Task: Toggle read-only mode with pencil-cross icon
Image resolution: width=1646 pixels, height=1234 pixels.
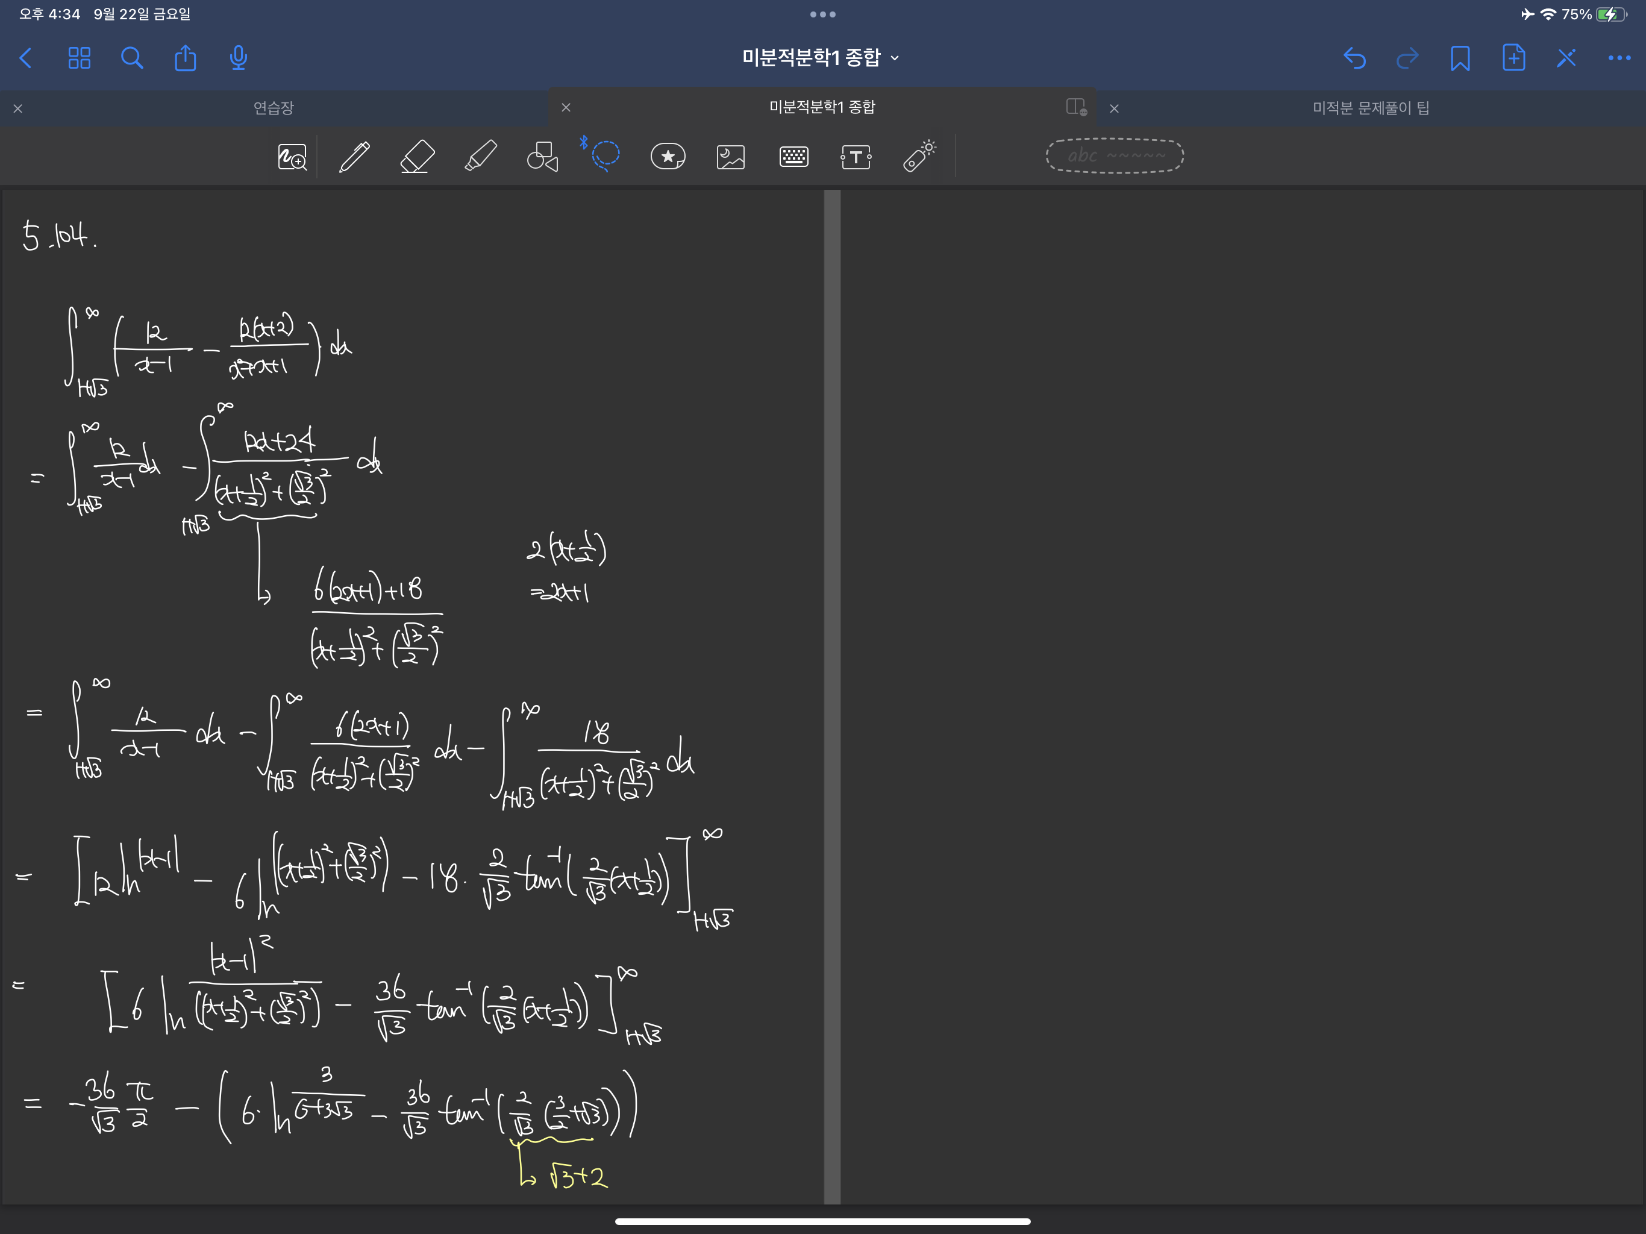Action: click(x=1566, y=58)
